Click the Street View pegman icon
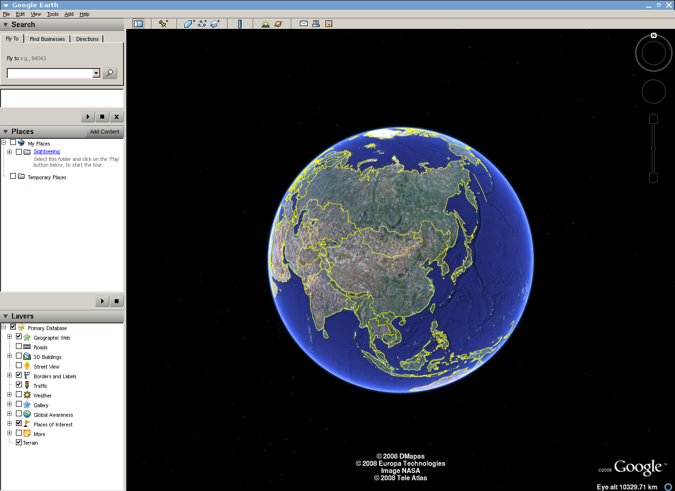Image resolution: width=675 pixels, height=491 pixels. click(27, 366)
